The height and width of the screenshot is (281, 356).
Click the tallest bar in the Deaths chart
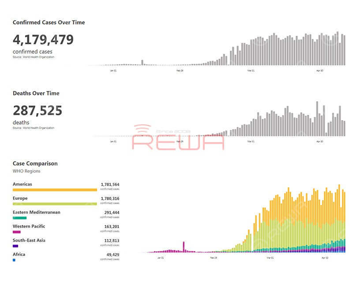coord(317,119)
